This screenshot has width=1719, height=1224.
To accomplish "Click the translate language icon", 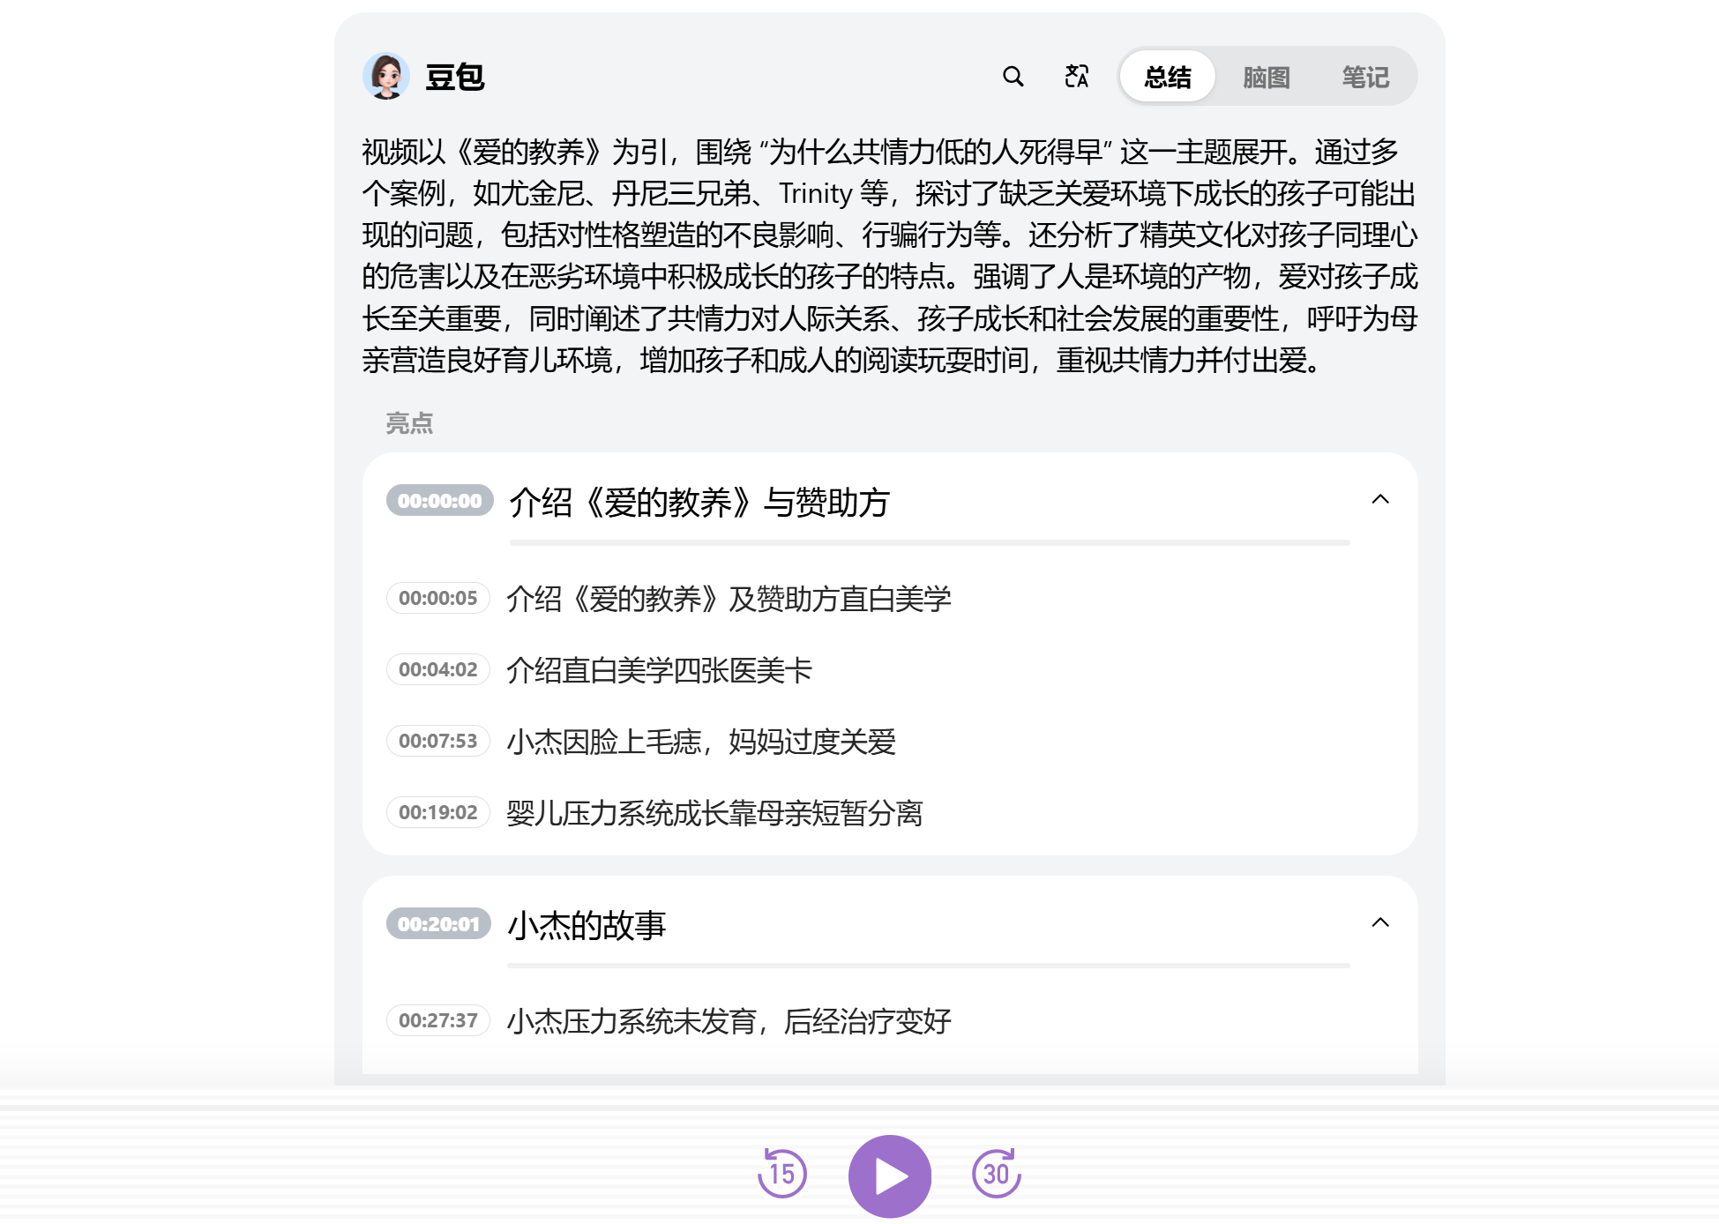I will click(1076, 77).
